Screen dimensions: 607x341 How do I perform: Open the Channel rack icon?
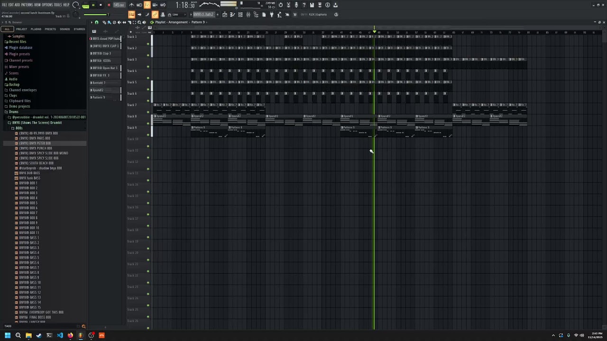pyautogui.click(x=240, y=15)
